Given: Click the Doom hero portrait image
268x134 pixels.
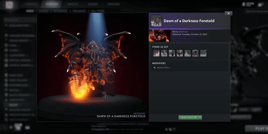Looking at the screenshot, I should [x=159, y=36].
